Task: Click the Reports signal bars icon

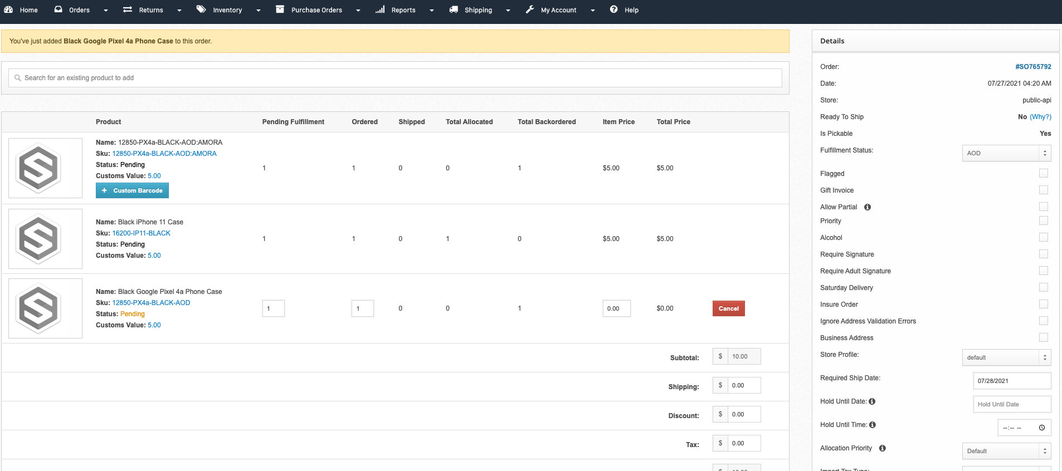Action: pyautogui.click(x=380, y=9)
